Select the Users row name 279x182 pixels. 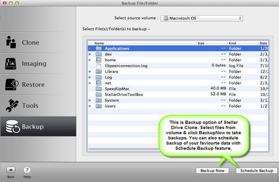[x=110, y=106]
